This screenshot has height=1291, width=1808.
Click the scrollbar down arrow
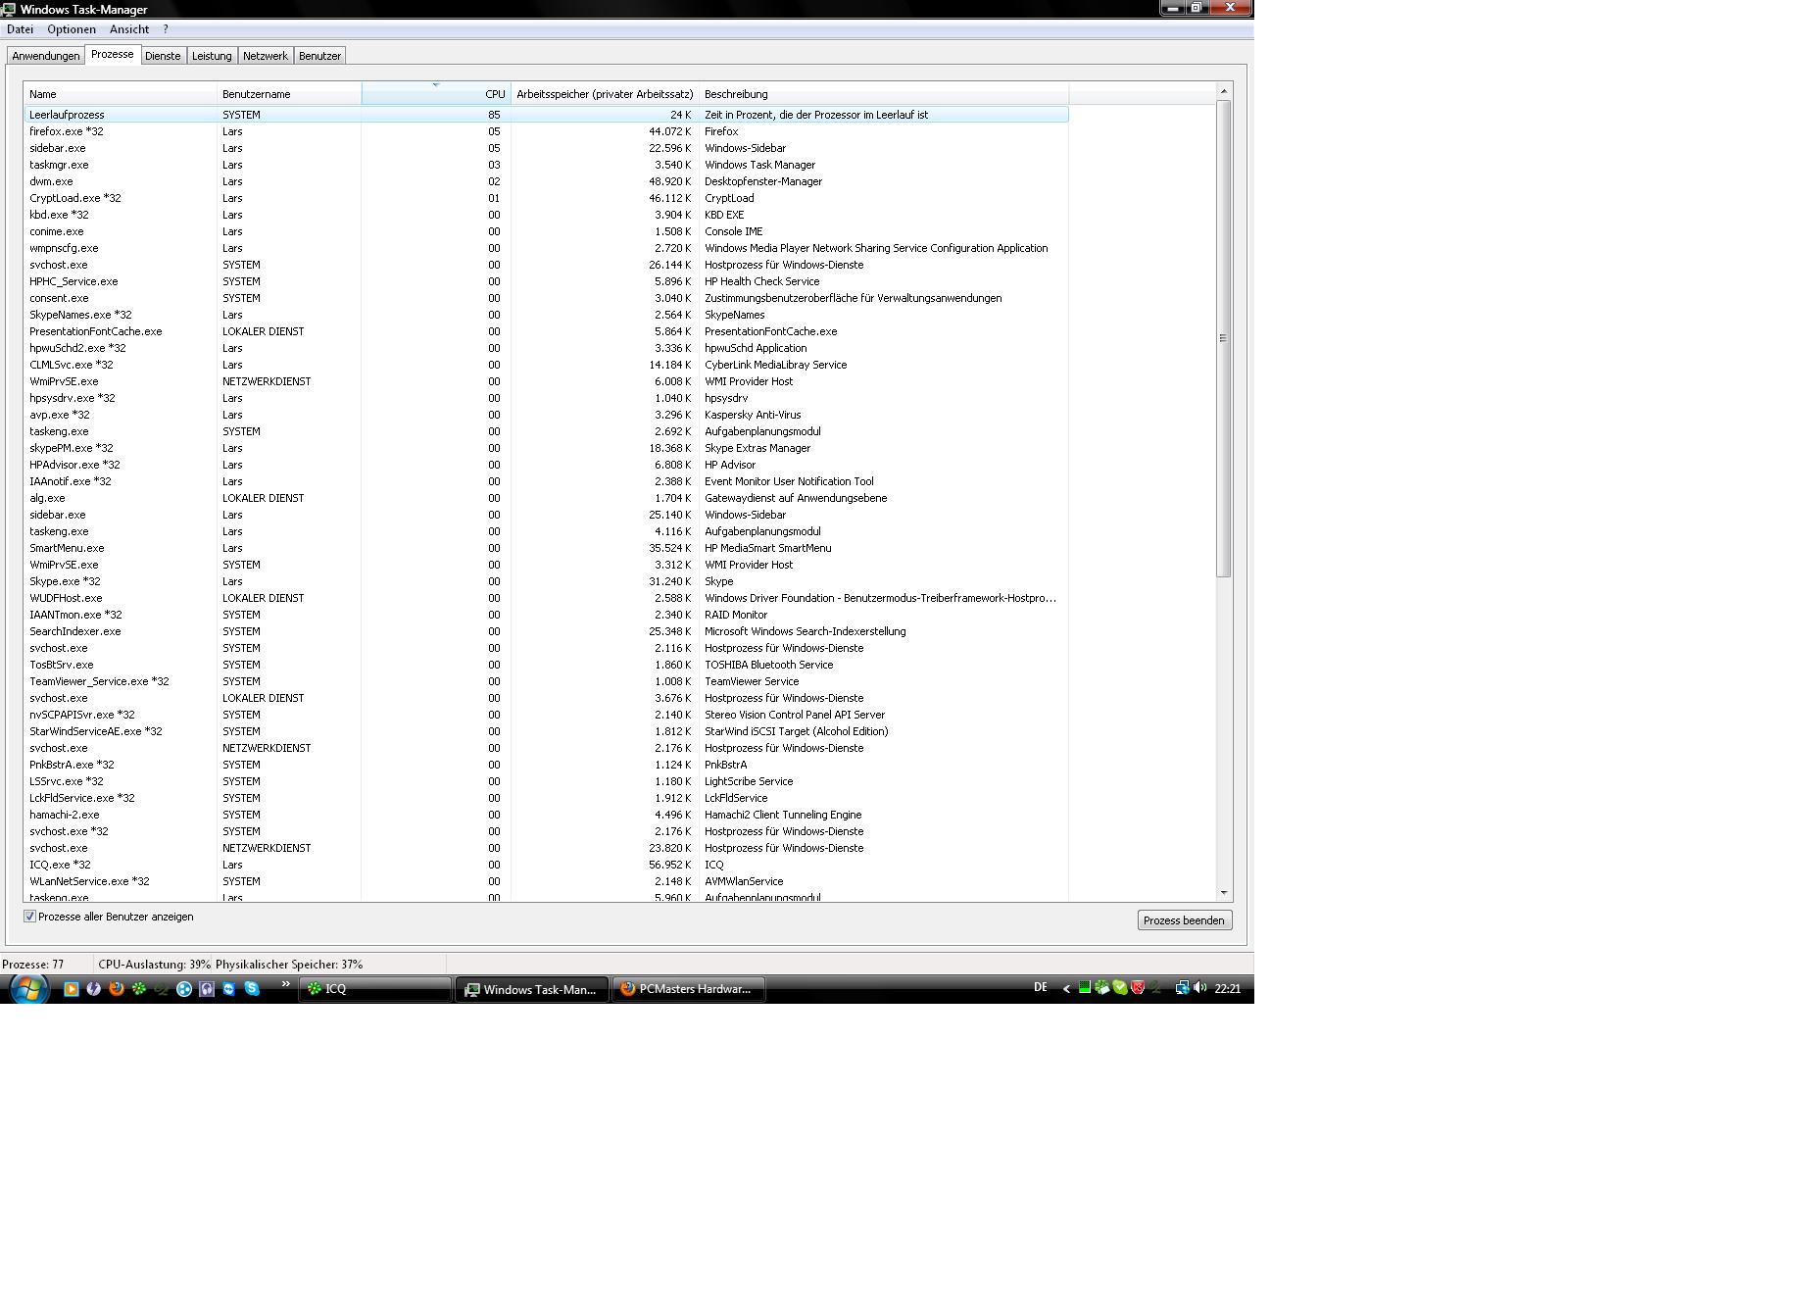coord(1223,893)
